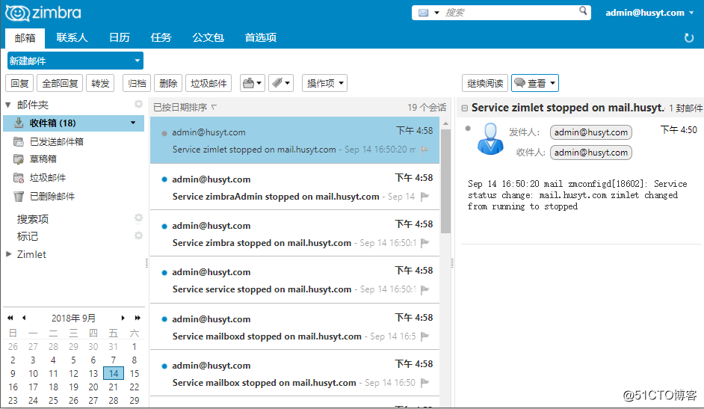Collapse the 邮件夹 folders tree
Image resolution: width=704 pixels, height=409 pixels.
8,105
